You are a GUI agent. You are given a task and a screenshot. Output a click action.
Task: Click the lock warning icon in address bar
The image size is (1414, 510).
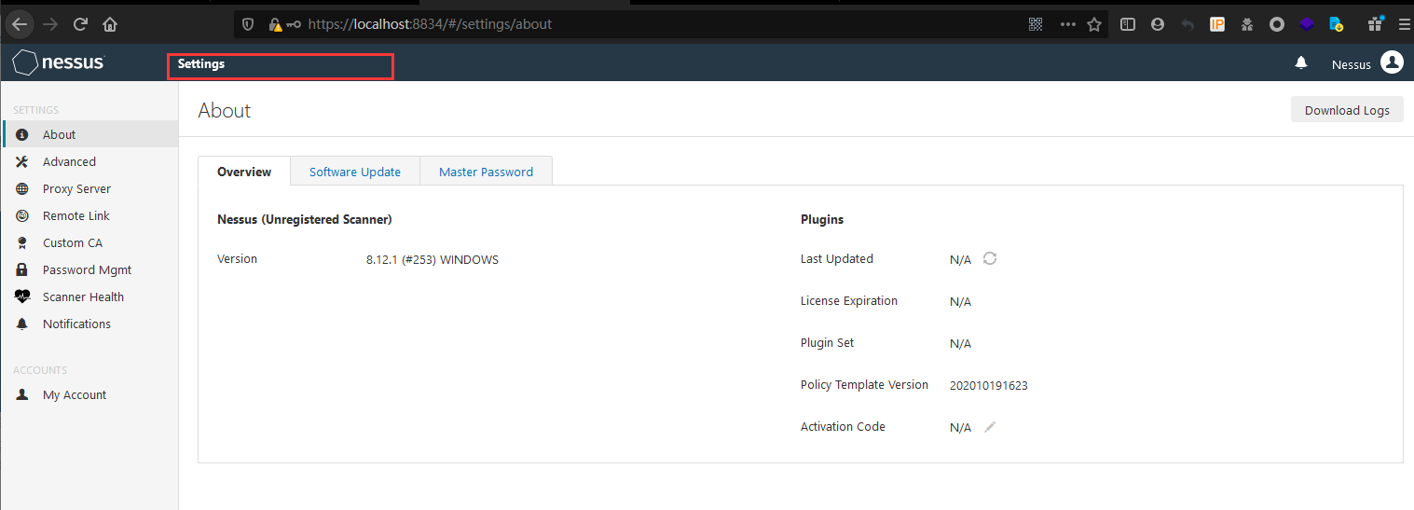pos(275,24)
